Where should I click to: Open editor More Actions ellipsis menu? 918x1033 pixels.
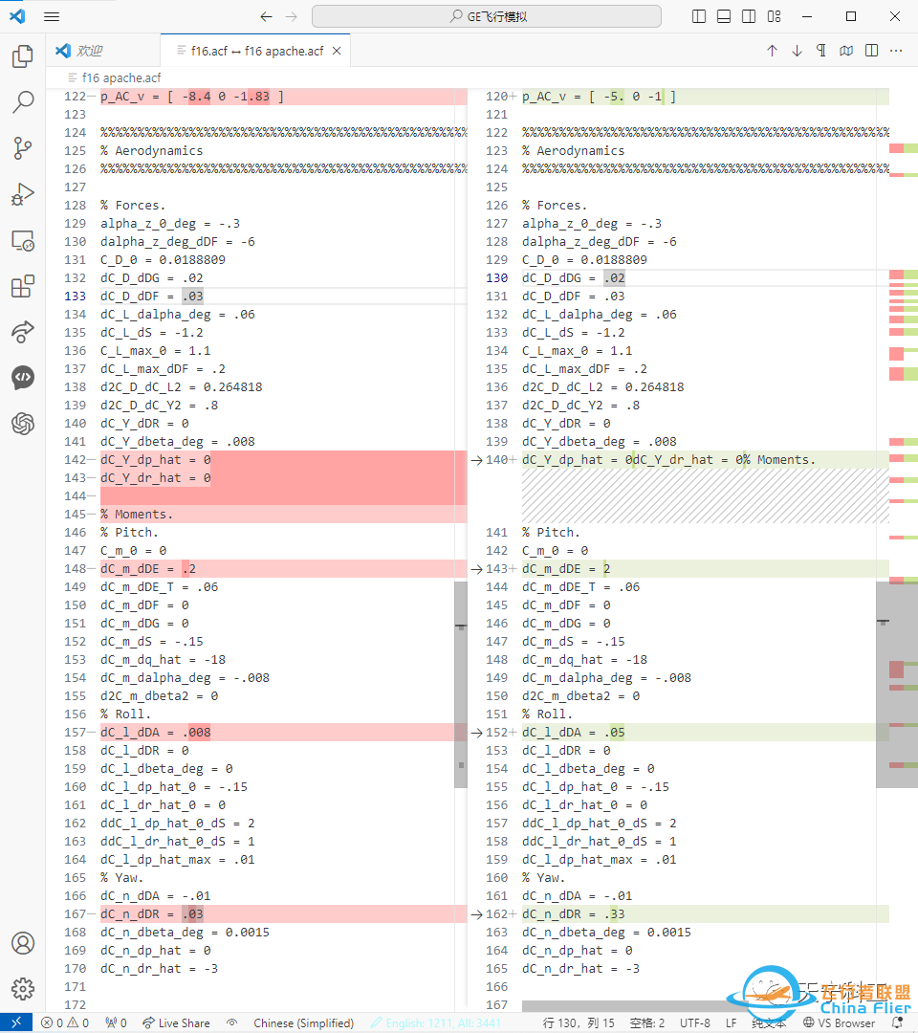[896, 51]
